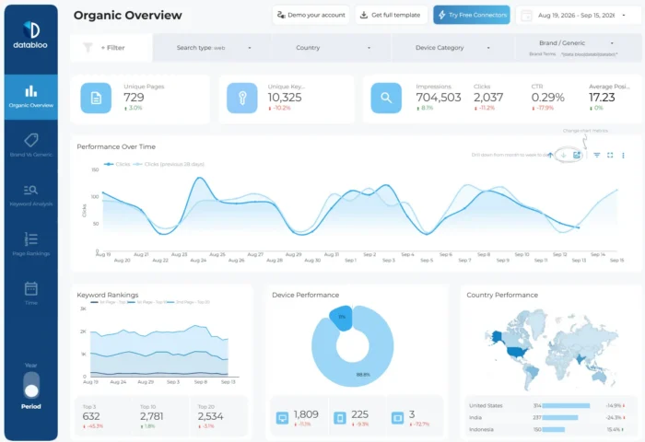This screenshot has height=442, width=645.
Task: Click the chart fullscreen icon
Action: click(x=610, y=155)
